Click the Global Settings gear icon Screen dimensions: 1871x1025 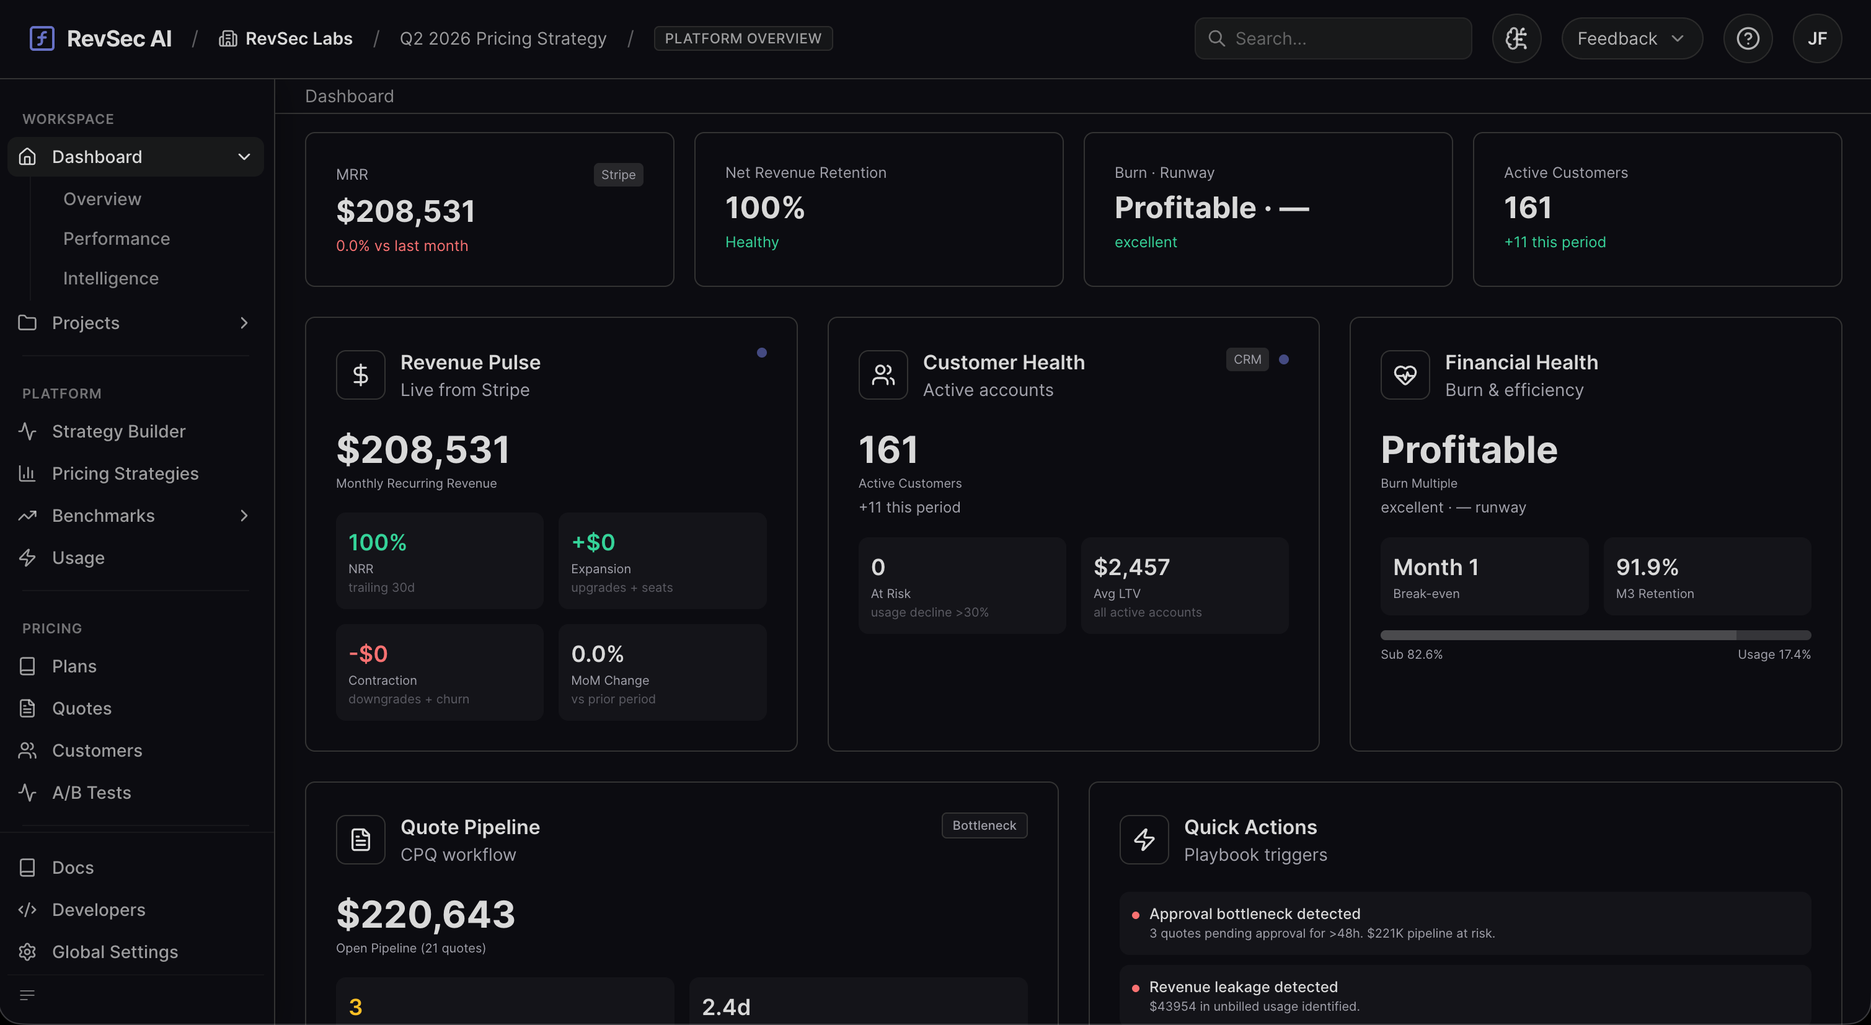click(27, 952)
